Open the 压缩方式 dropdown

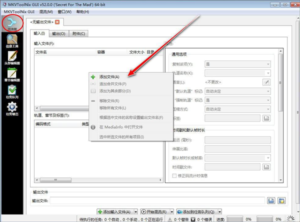[x=237, y=109]
